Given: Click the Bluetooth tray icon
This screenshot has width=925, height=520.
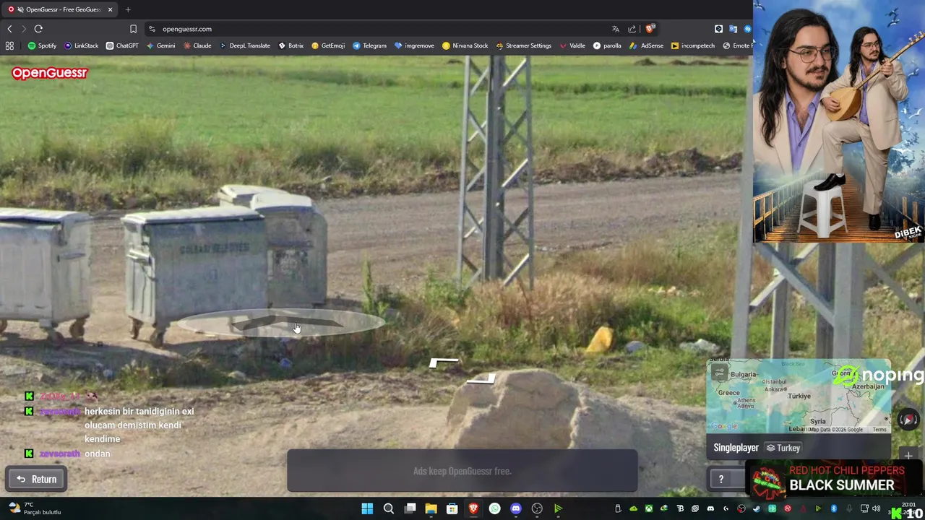Looking at the screenshot, I should coord(833,508).
